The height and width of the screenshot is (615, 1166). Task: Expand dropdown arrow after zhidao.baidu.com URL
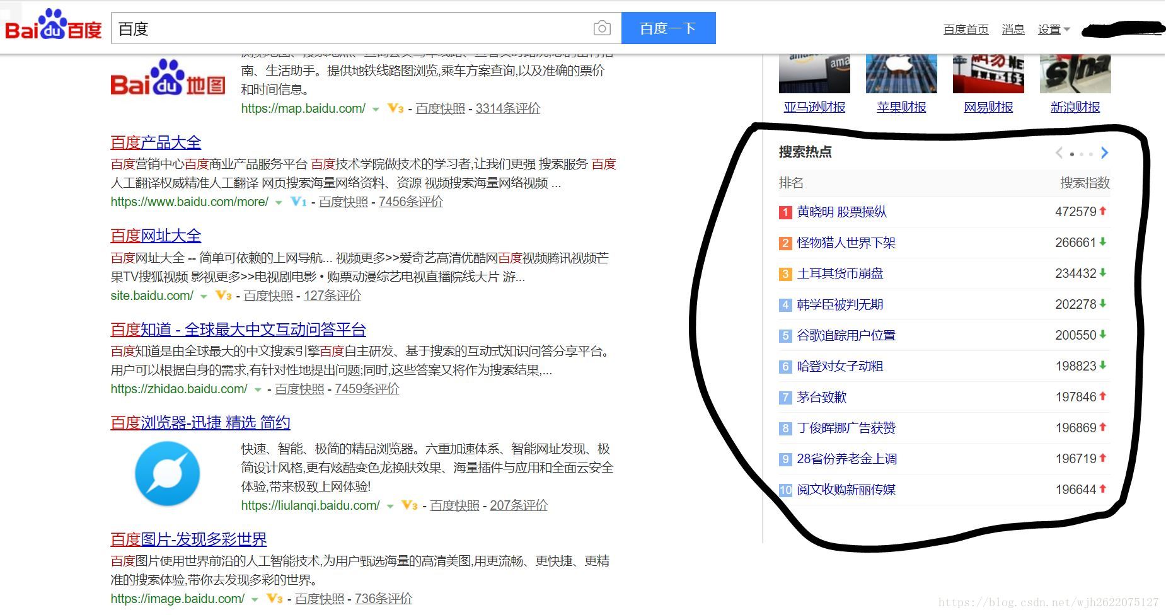(257, 390)
